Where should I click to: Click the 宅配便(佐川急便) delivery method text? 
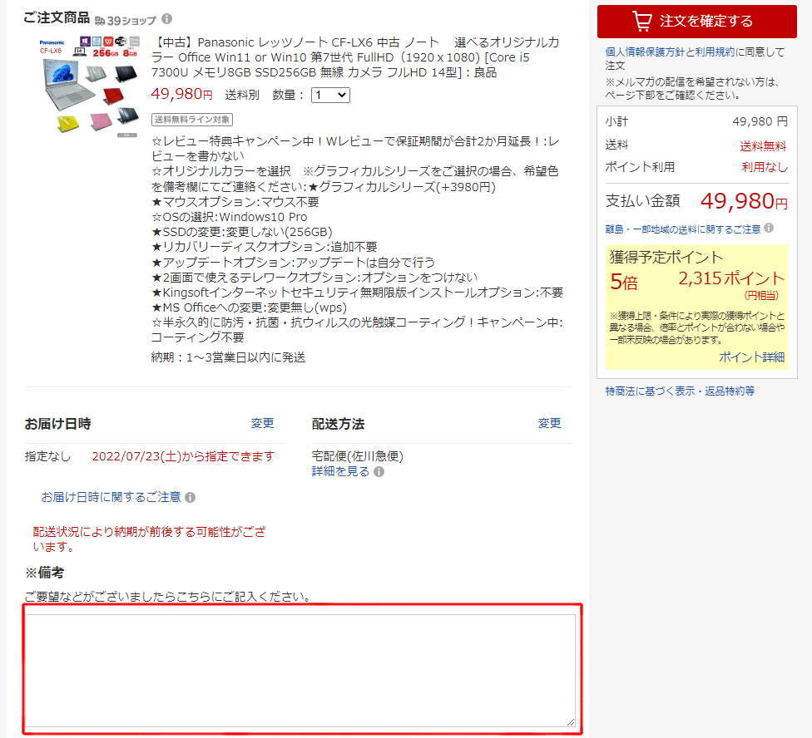coord(357,456)
